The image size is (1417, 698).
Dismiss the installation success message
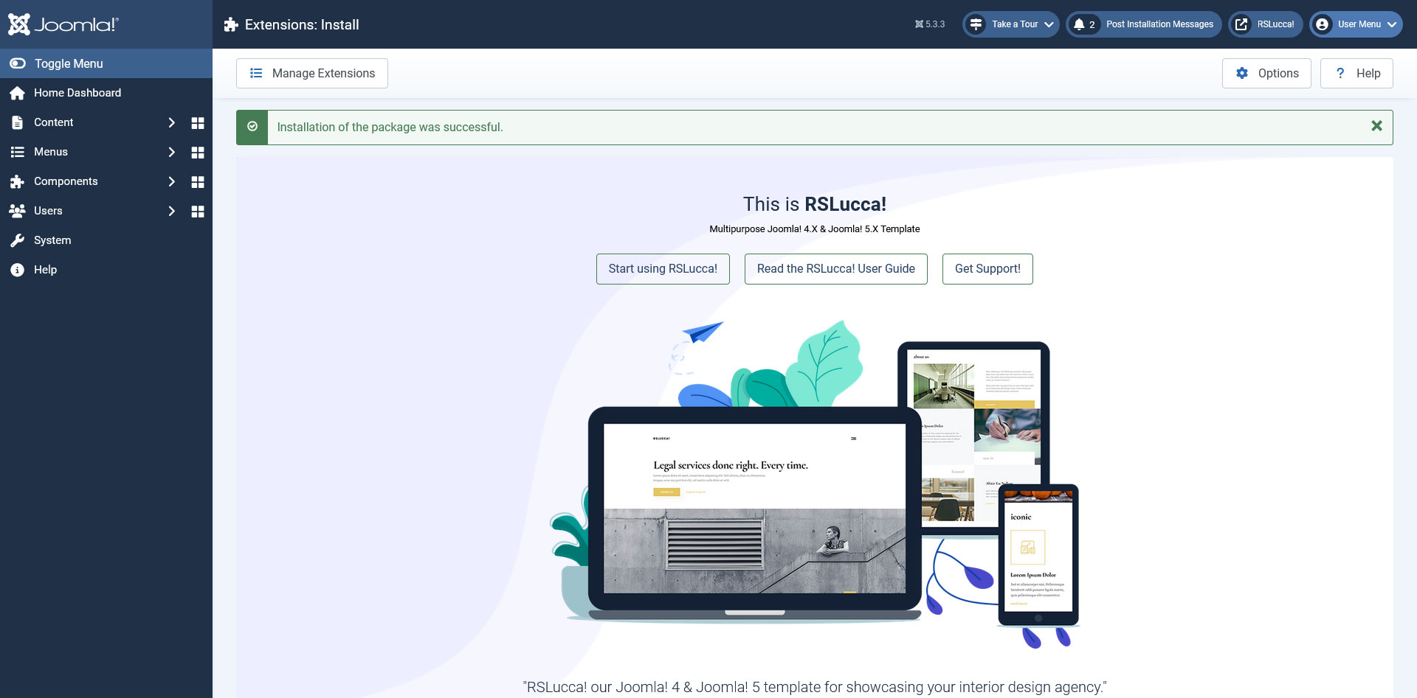click(1376, 126)
